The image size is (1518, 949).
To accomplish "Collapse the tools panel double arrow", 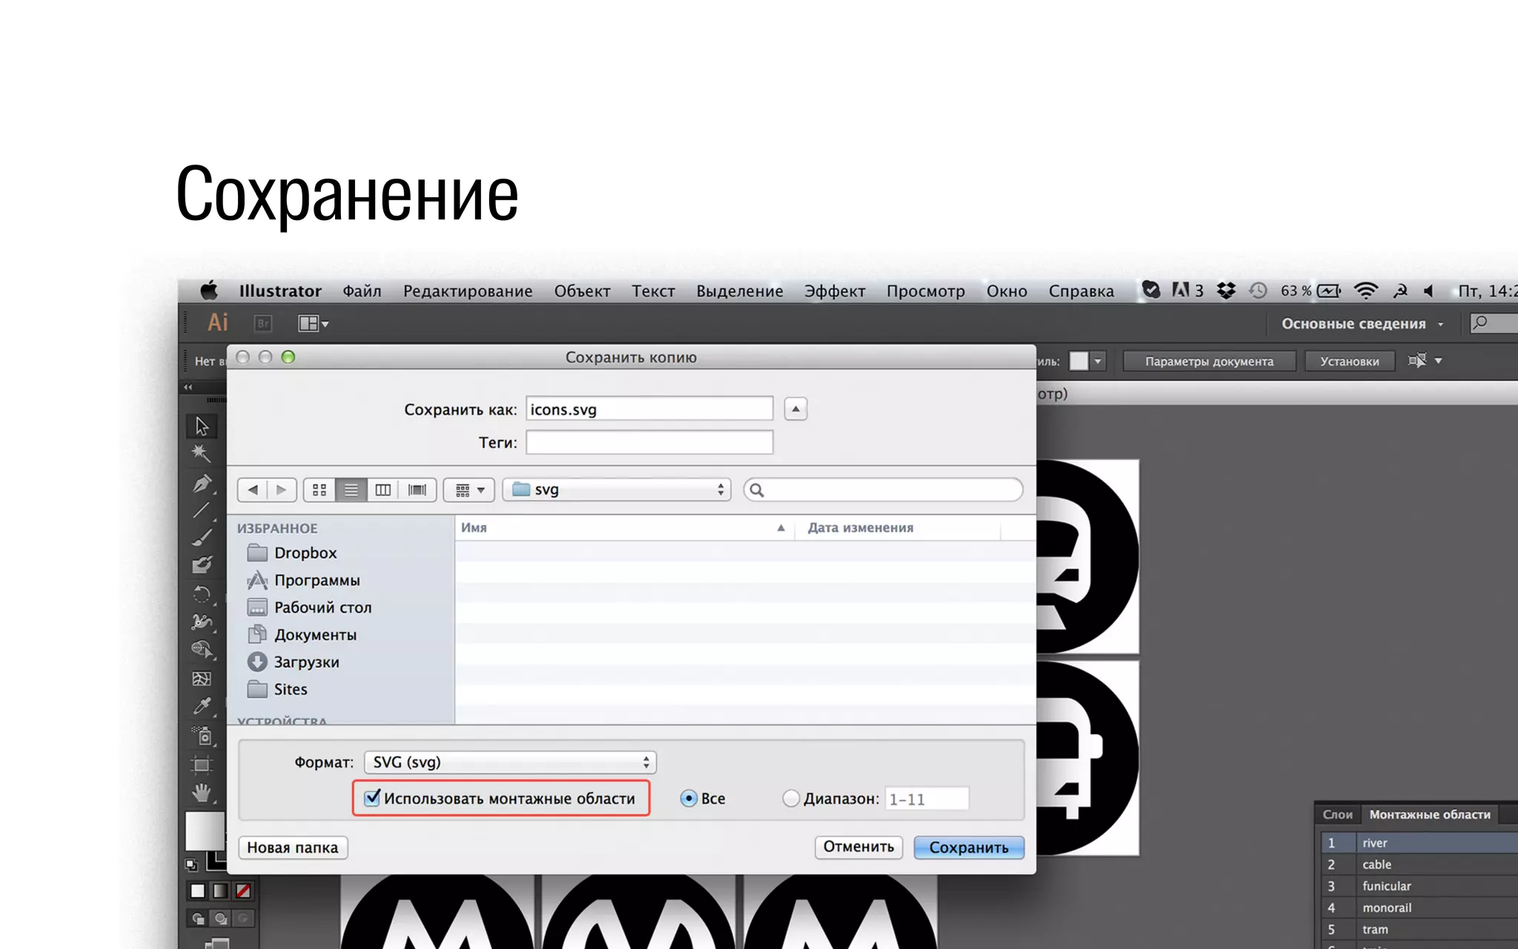I will pyautogui.click(x=188, y=387).
